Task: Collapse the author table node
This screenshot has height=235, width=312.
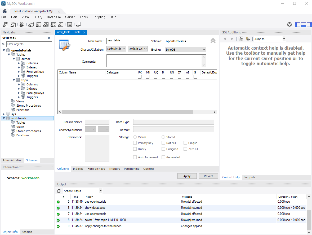Action: point(14,59)
